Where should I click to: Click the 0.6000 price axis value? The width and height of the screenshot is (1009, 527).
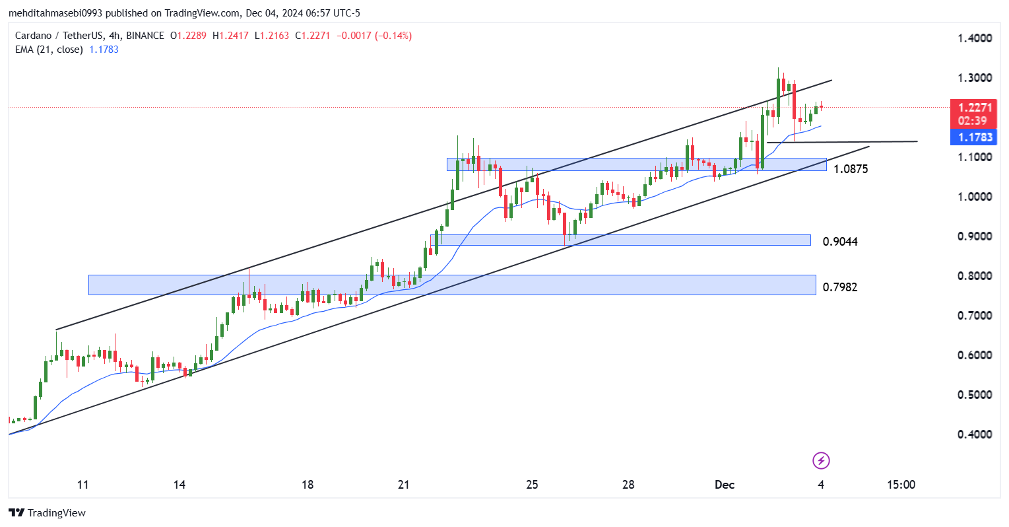[975, 355]
